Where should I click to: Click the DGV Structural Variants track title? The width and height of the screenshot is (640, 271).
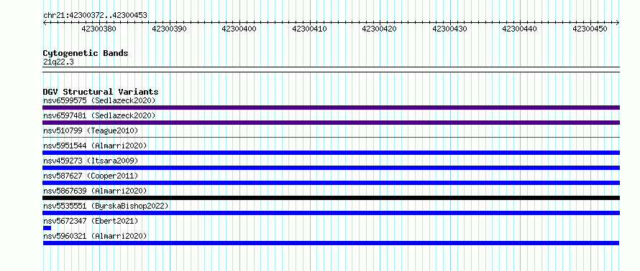(101, 92)
